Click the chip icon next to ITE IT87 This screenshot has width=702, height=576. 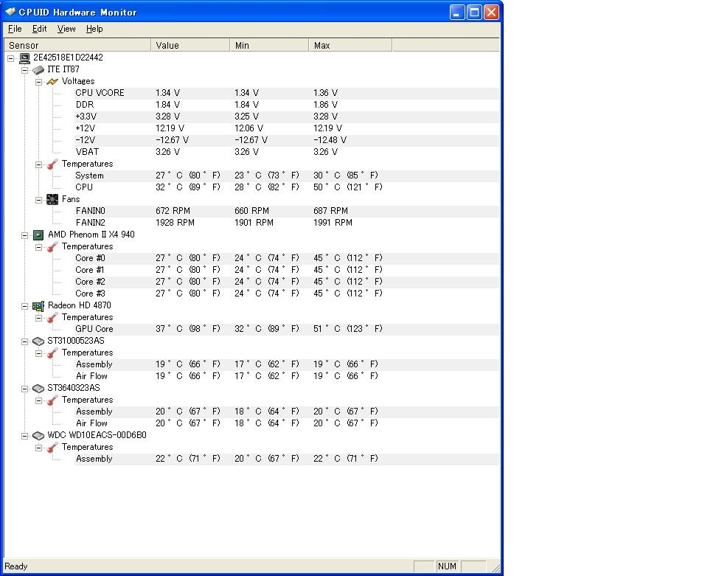coord(38,70)
